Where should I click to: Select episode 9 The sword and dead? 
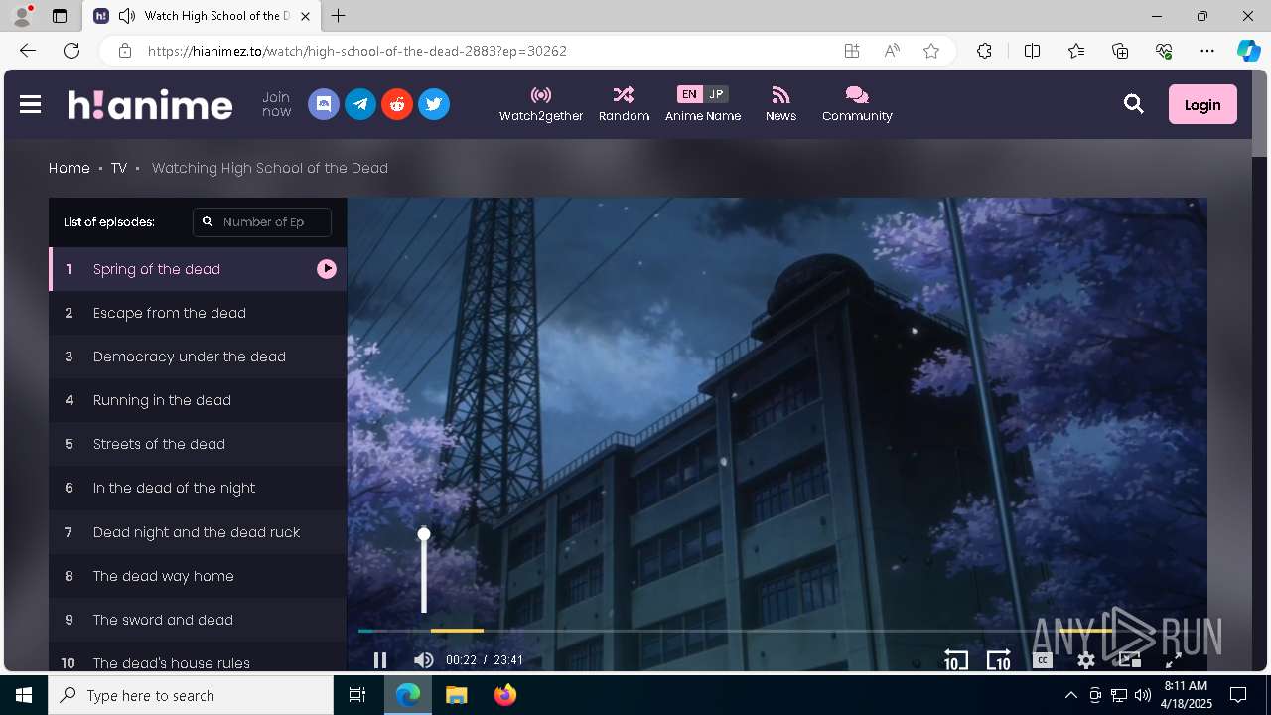198,620
